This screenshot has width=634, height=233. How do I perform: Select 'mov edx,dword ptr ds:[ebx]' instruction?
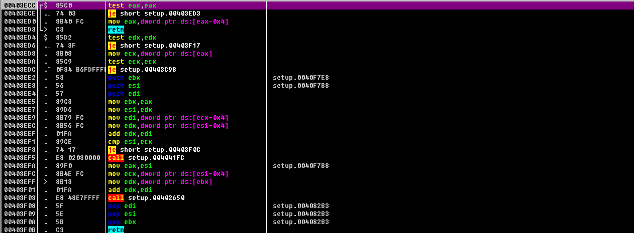click(x=160, y=182)
